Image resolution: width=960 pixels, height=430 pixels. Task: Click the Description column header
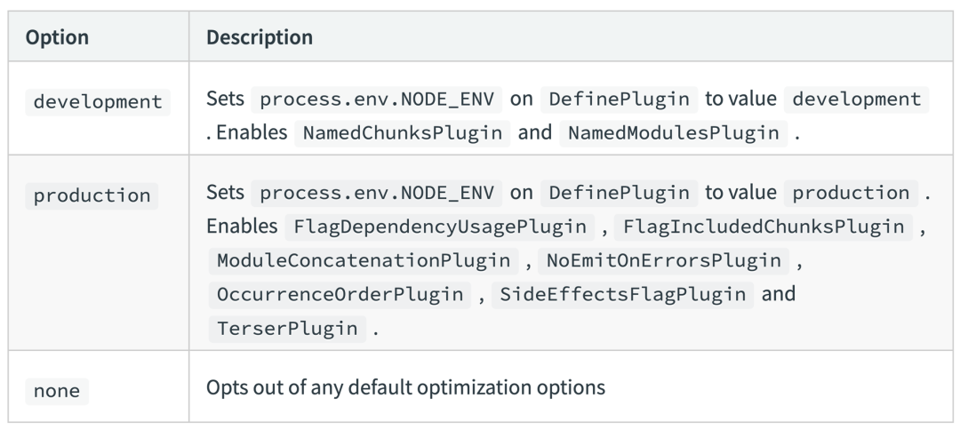click(259, 38)
